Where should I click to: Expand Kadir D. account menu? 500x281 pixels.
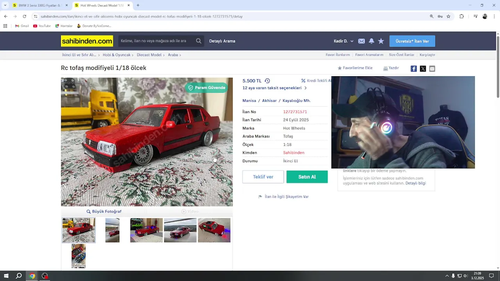click(343, 41)
